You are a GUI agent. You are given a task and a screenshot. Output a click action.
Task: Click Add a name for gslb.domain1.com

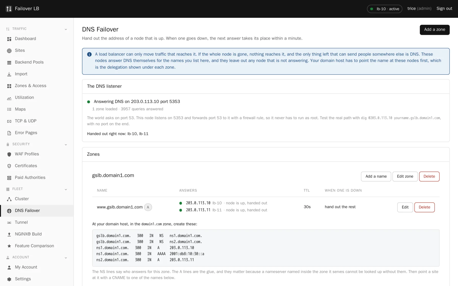pos(376,176)
